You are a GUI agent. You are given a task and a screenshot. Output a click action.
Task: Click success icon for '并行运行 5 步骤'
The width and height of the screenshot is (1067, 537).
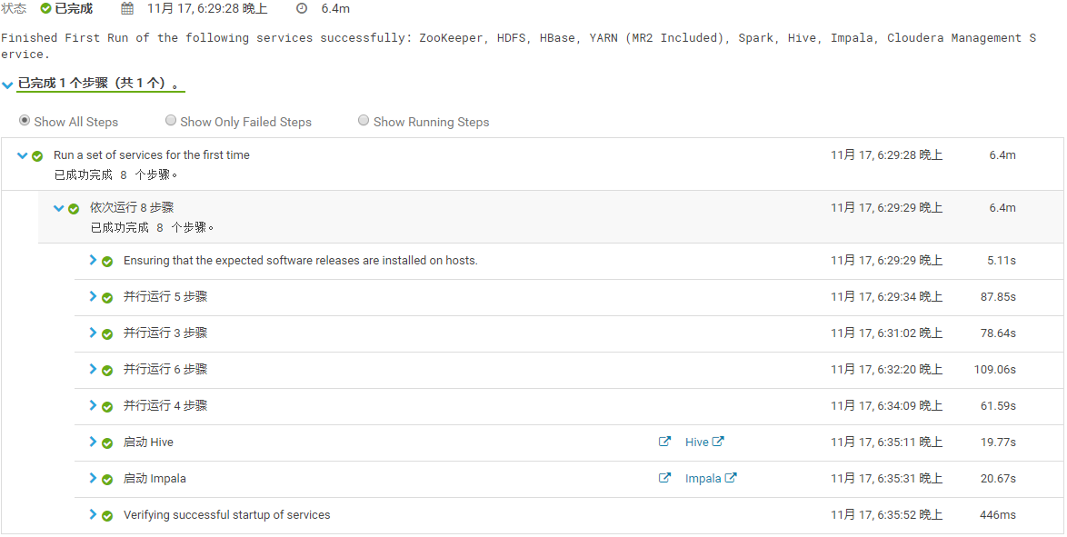107,297
